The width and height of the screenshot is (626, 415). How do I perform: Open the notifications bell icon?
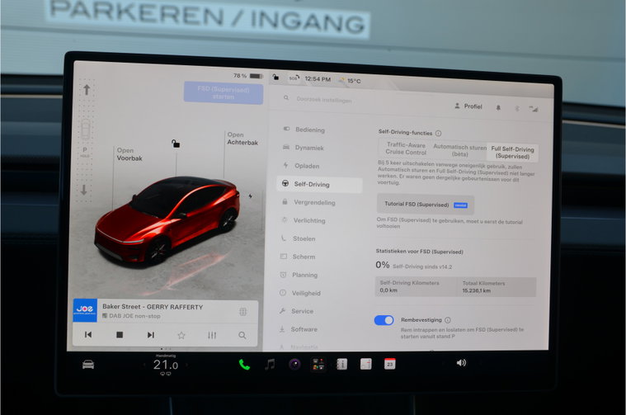coord(498,107)
